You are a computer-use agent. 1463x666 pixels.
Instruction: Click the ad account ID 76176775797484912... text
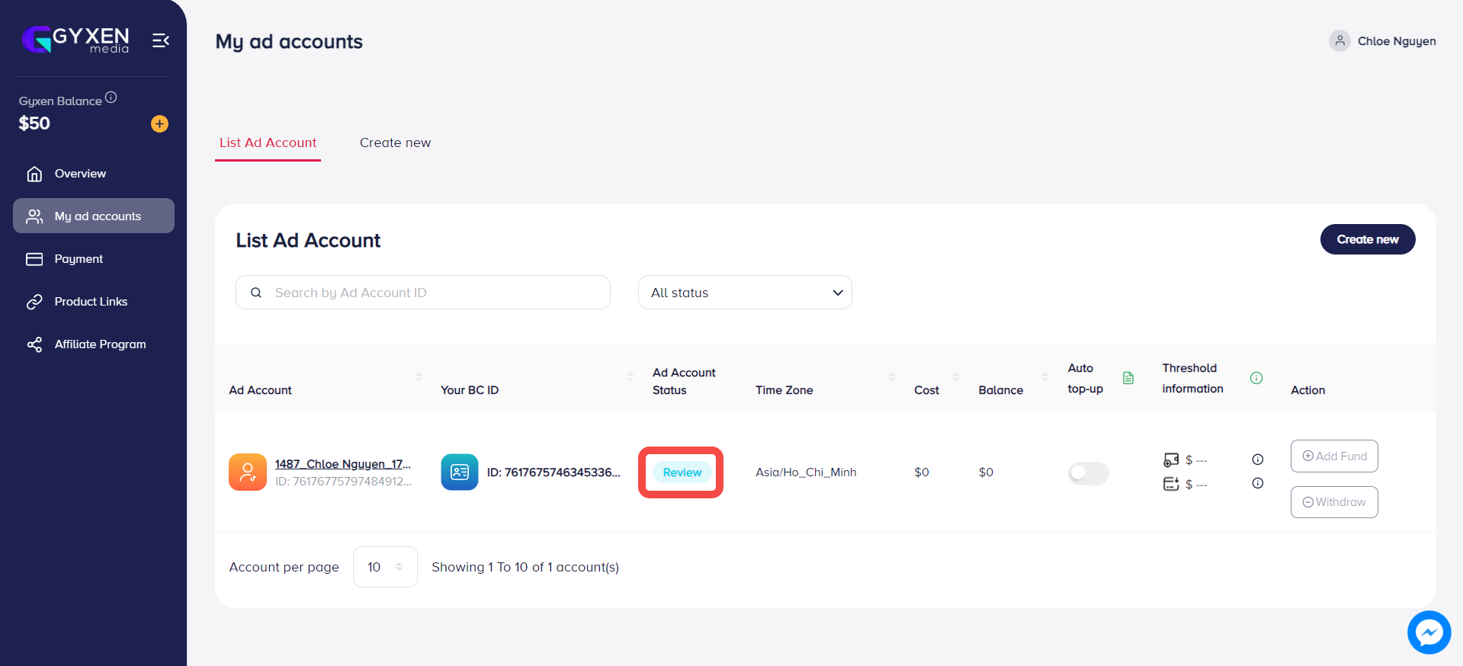[x=343, y=482]
